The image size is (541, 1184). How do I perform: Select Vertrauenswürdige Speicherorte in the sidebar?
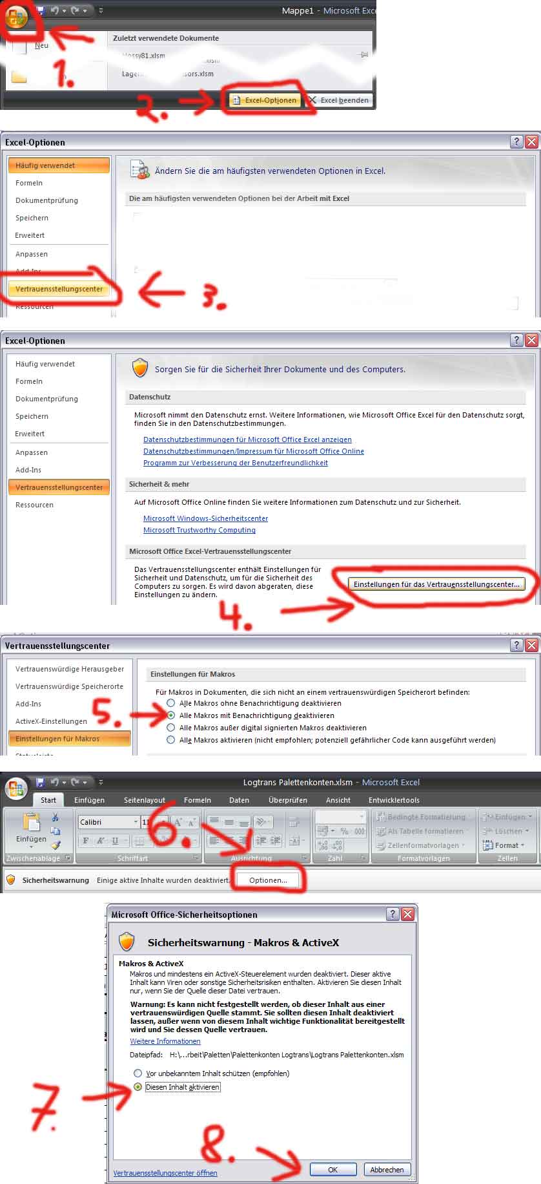70,686
